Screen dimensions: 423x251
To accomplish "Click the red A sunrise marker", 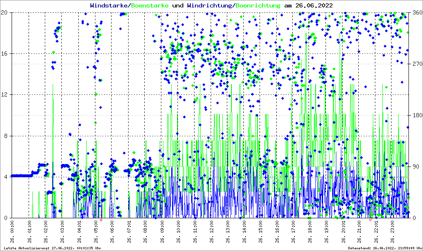I will point(101,220).
